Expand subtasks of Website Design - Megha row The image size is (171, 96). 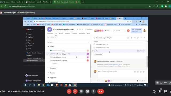click(x=49, y=54)
